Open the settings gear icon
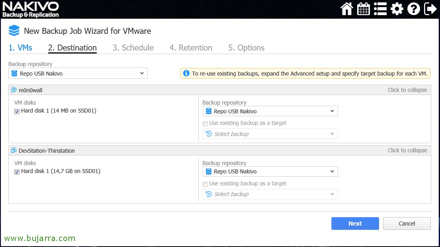440x247 pixels. pyautogui.click(x=397, y=9)
